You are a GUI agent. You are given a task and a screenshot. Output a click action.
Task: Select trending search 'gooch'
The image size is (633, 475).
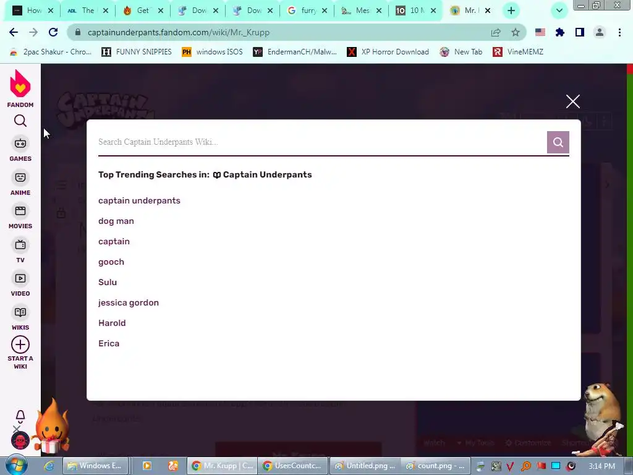click(x=111, y=262)
